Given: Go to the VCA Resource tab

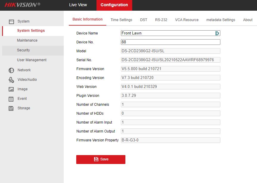Looking at the screenshot, I should (187, 20).
